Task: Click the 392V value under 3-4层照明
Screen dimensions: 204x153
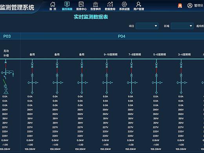Action: click(x=181, y=114)
